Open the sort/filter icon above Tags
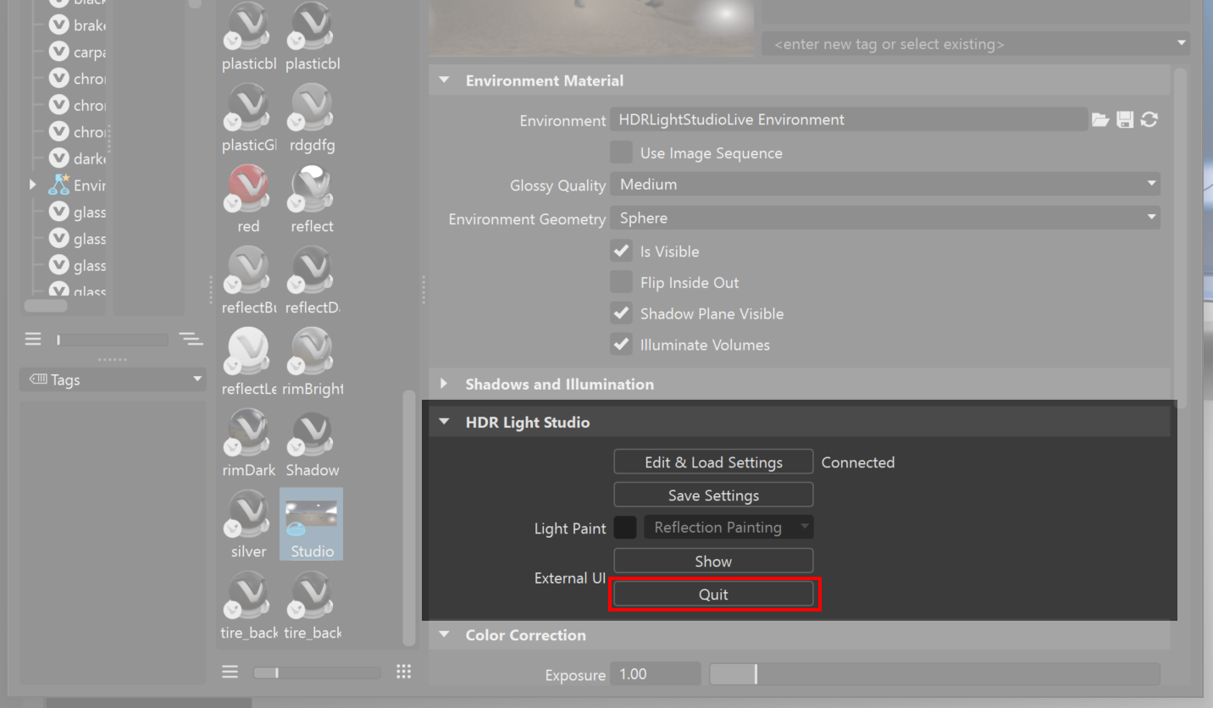The height and width of the screenshot is (708, 1213). coord(191,339)
